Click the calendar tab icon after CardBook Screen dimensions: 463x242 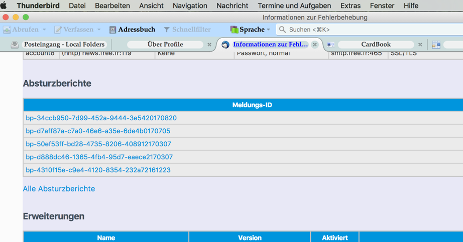tap(436, 45)
